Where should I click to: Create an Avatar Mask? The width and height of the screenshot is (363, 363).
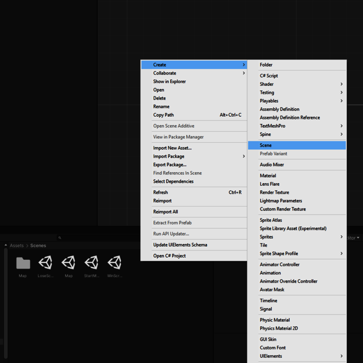[x=297, y=290]
